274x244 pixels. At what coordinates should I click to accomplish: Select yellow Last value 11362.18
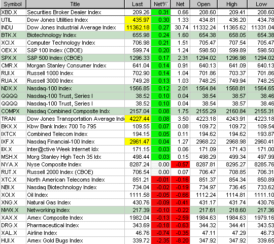[x=138, y=27]
